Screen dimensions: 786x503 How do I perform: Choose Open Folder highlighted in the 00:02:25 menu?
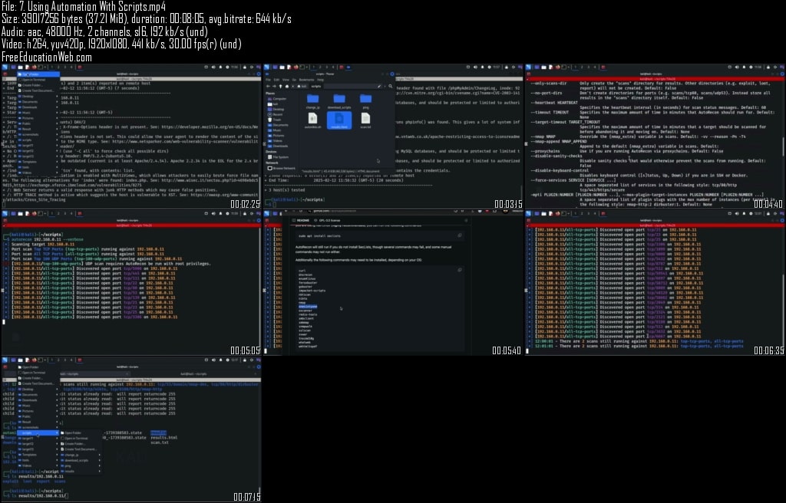pyautogui.click(x=38, y=74)
